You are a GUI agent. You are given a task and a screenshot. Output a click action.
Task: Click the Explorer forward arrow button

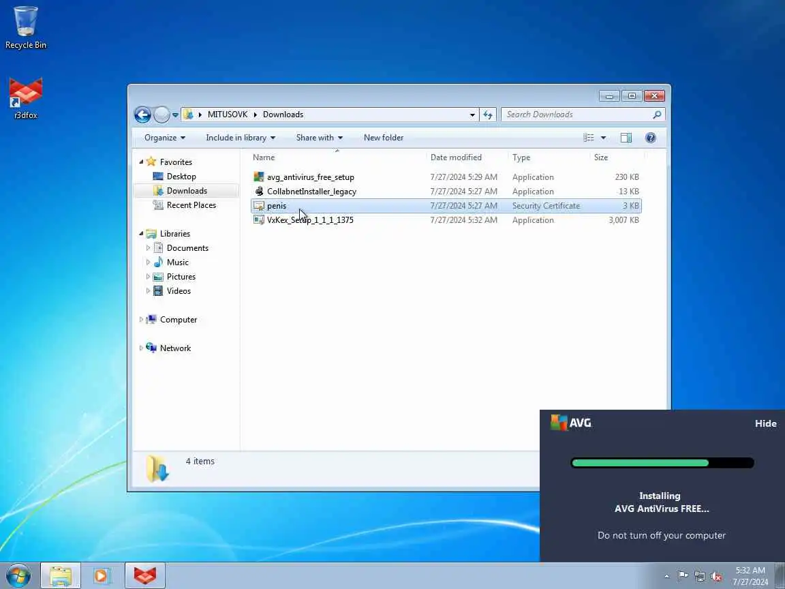pyautogui.click(x=161, y=115)
